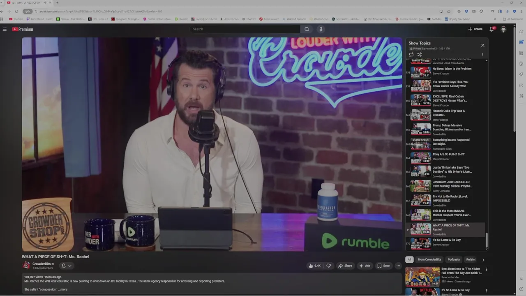Bookmark this page with star icon

[x=448, y=12]
